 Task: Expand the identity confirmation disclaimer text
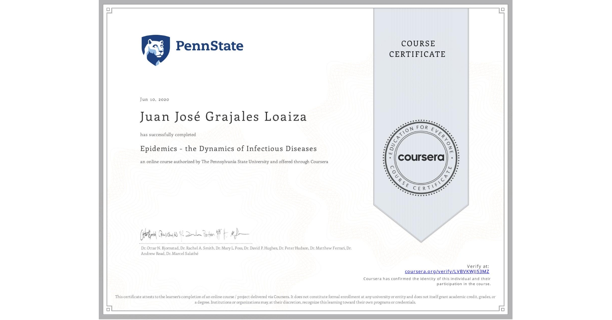coord(427,281)
